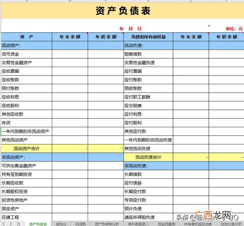Select the 长期应付款 cell
The image size is (244, 226).
148,191
